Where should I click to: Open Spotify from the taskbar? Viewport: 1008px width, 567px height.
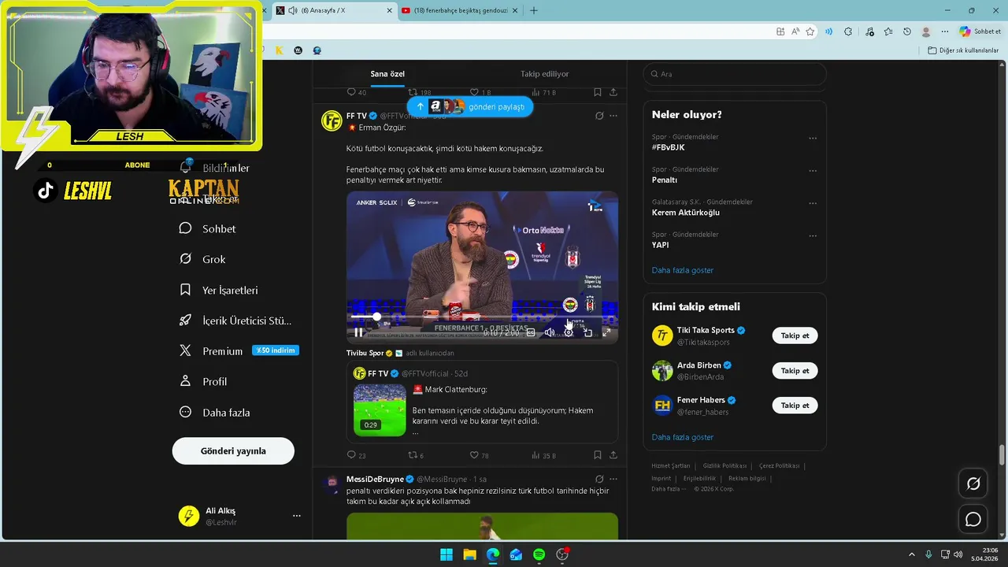(539, 554)
